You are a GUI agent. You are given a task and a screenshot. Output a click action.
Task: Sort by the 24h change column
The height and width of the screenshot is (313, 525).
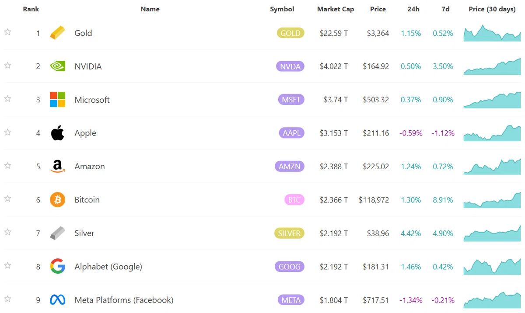413,9
